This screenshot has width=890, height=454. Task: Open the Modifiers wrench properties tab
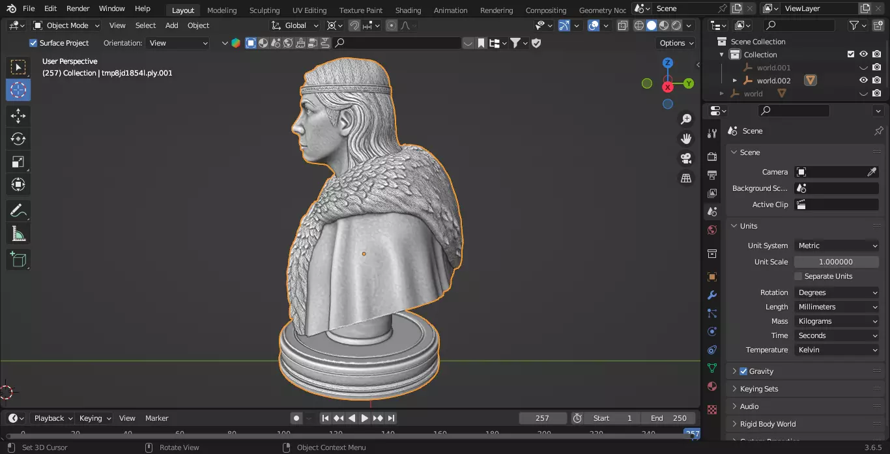click(712, 295)
